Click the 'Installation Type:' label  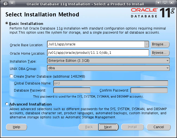(x=23, y=61)
